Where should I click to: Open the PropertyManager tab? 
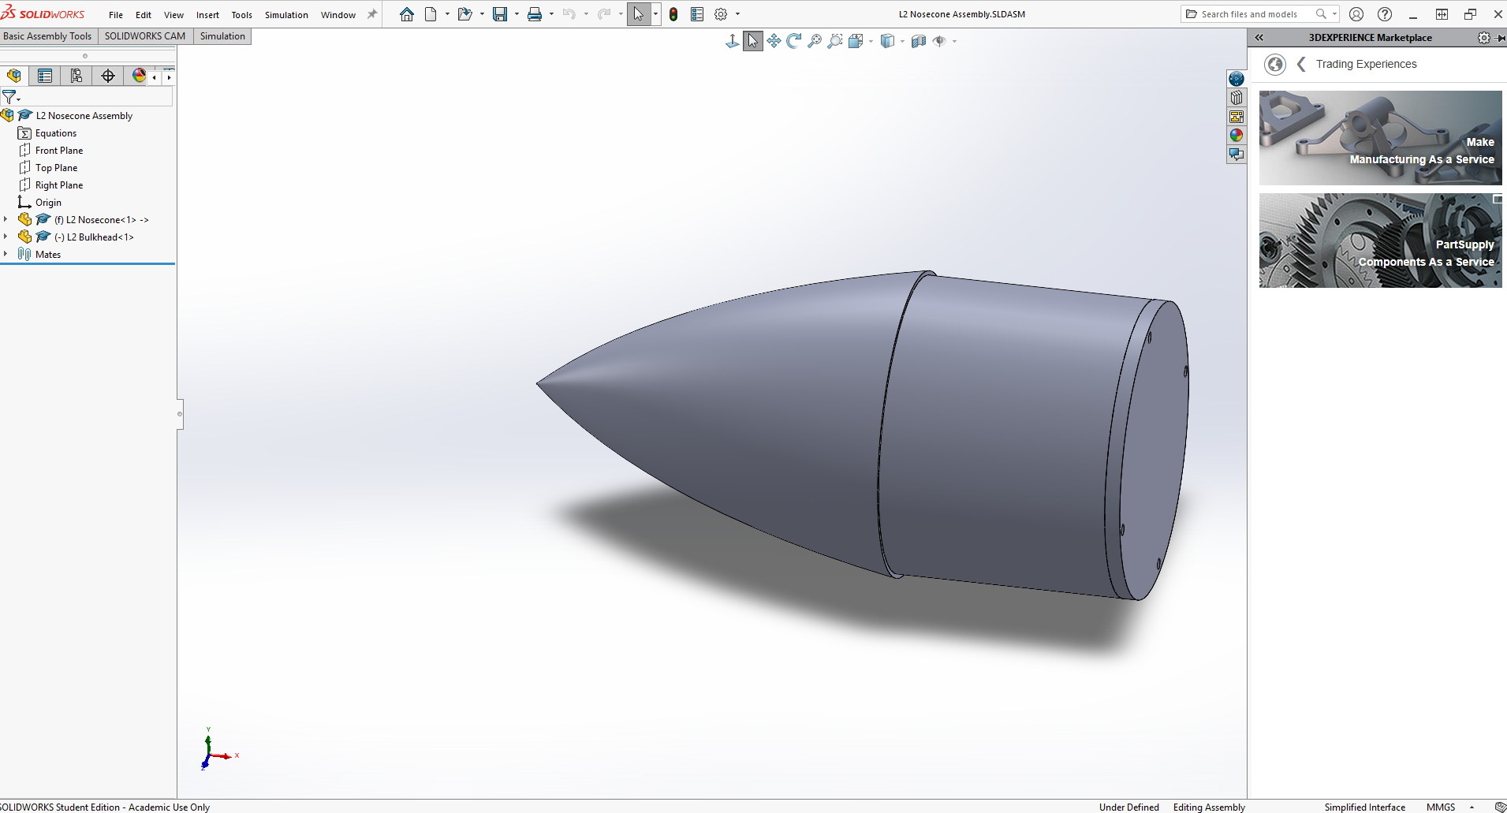(x=45, y=76)
